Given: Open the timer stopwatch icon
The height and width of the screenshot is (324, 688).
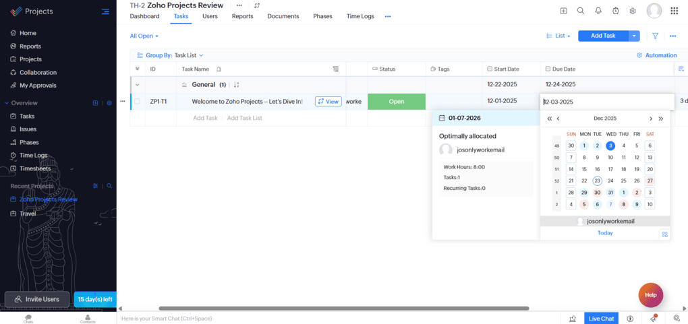Looking at the screenshot, I should 616,11.
